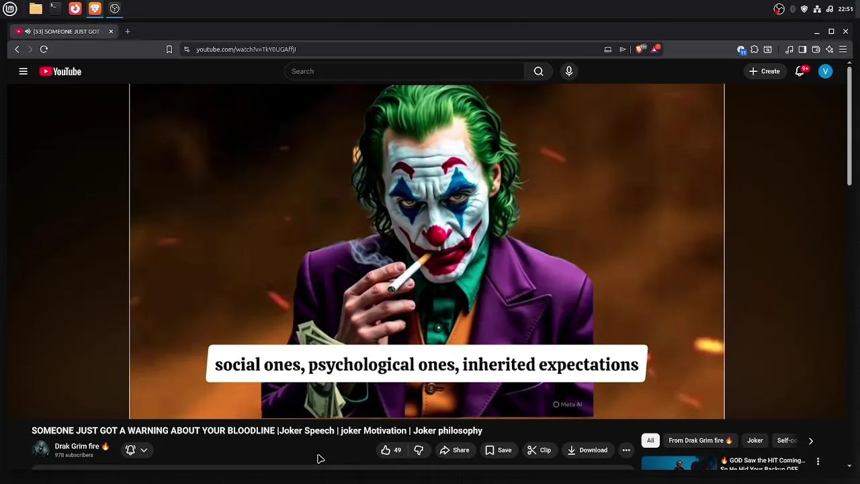860x484 pixels.
Task: Open the extension with the 11 badge
Action: pyautogui.click(x=741, y=50)
